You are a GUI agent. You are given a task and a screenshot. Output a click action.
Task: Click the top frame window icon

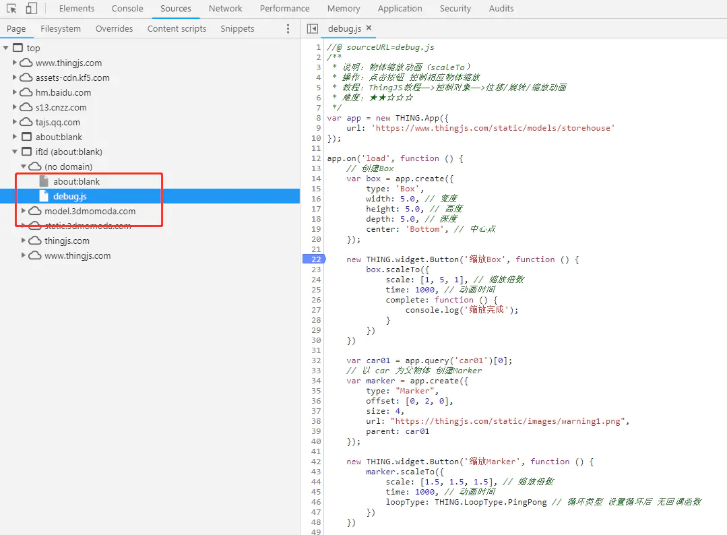click(18, 48)
